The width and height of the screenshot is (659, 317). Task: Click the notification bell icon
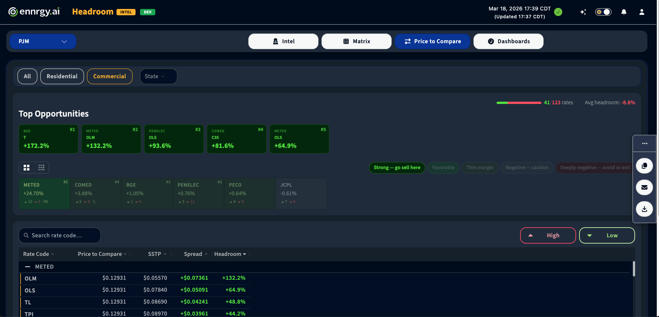coord(624,12)
